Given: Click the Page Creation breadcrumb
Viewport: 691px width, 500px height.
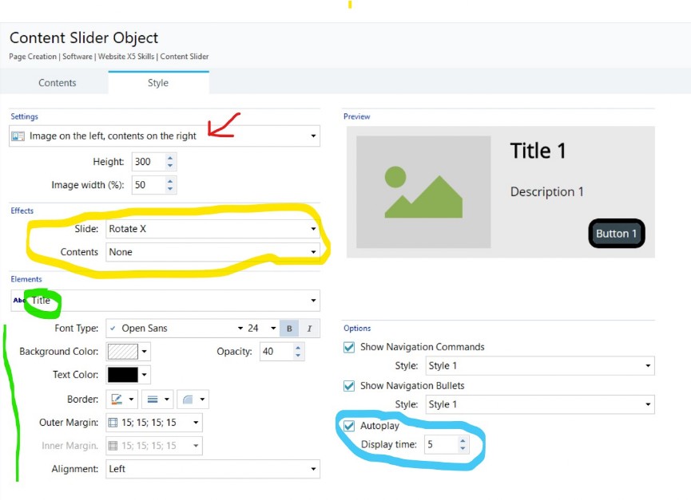Looking at the screenshot, I should [x=33, y=57].
